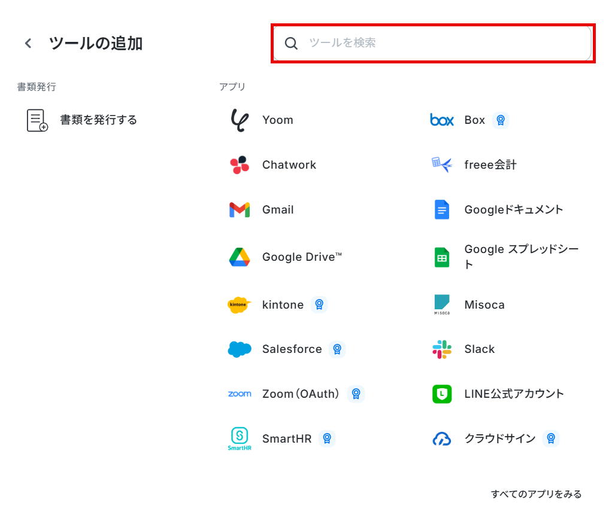Click the LINE公式アカウント green icon
The image size is (609, 518).
tap(442, 394)
